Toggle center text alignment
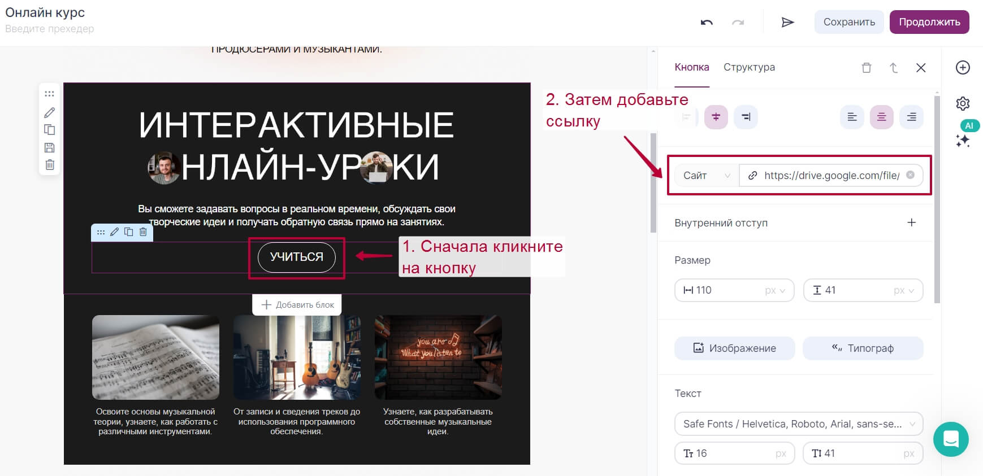This screenshot has width=983, height=476. tap(881, 117)
